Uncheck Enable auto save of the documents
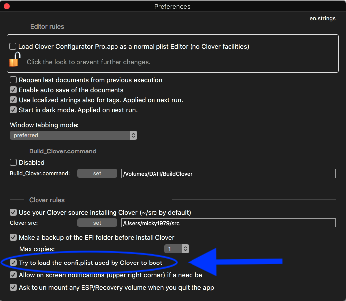This screenshot has height=301, width=346. (13, 90)
